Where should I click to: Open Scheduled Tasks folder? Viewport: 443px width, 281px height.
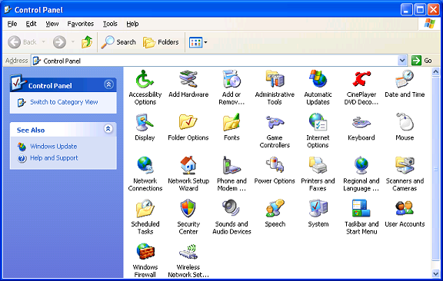tap(145, 209)
